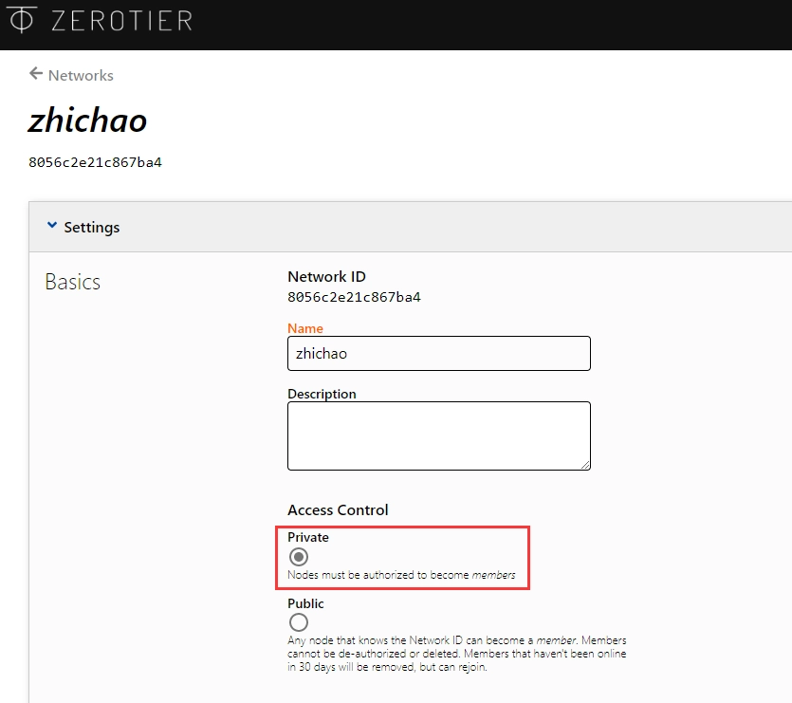Select the Private access control option
Screen dimensions: 792x703
click(x=299, y=557)
